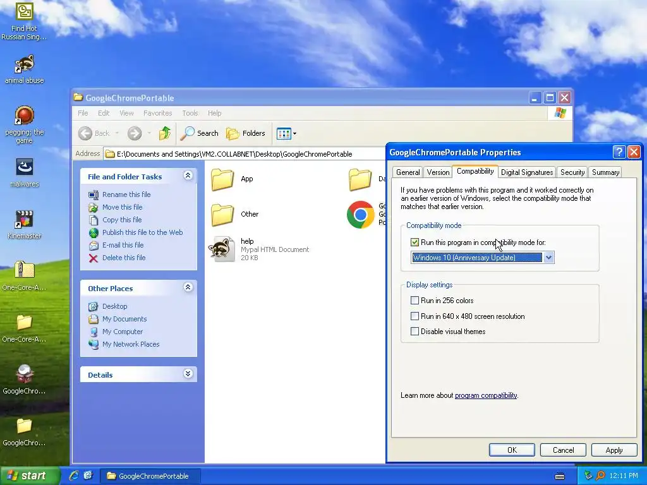Viewport: 647px width, 485px height.
Task: Click OK in the Properties dialog
Action: coord(512,450)
